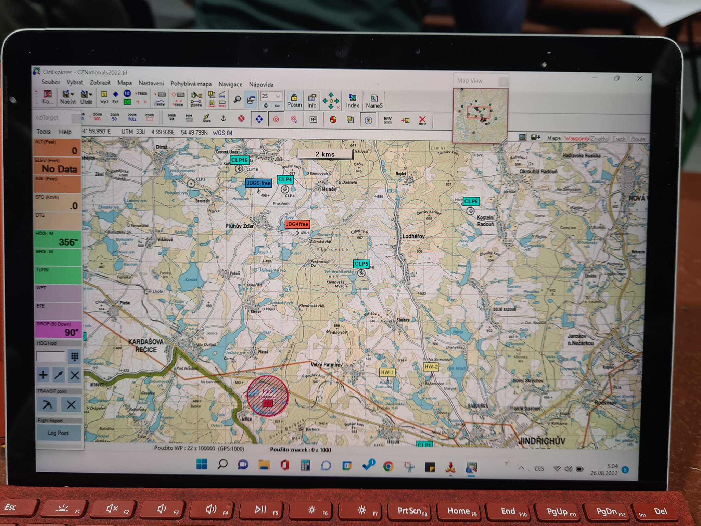Screen dimensions: 701x526
Task: Click the X button below HDG Hold
Action: coord(74,375)
